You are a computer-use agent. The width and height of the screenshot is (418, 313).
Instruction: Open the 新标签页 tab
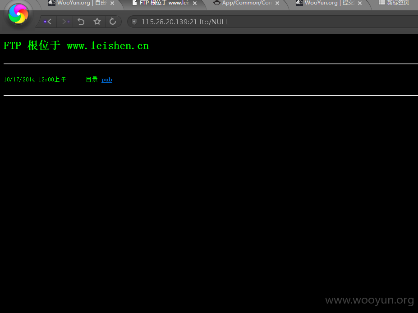tap(395, 3)
